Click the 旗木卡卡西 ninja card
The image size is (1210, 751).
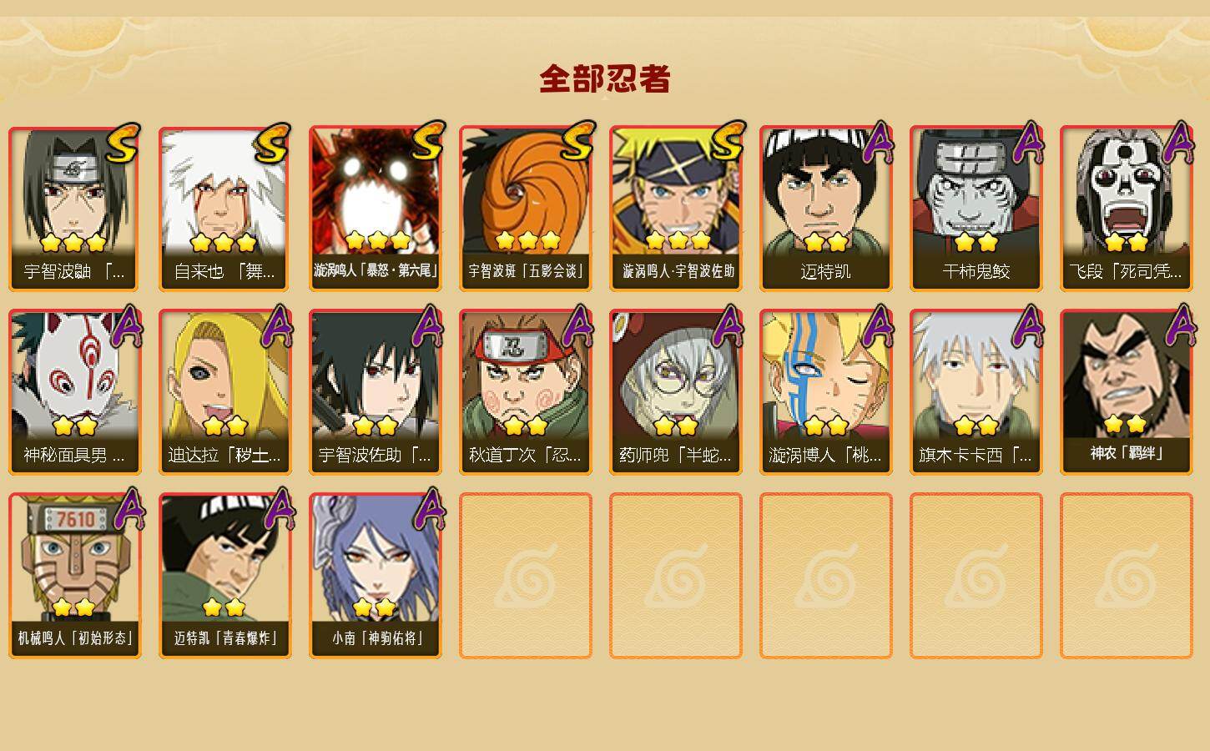tap(976, 392)
